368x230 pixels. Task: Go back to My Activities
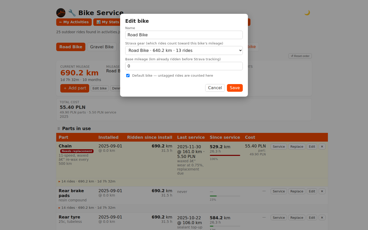74,22
